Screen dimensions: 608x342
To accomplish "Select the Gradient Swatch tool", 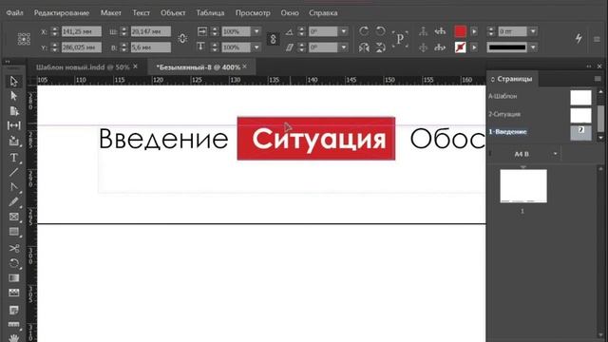I will click(13, 278).
